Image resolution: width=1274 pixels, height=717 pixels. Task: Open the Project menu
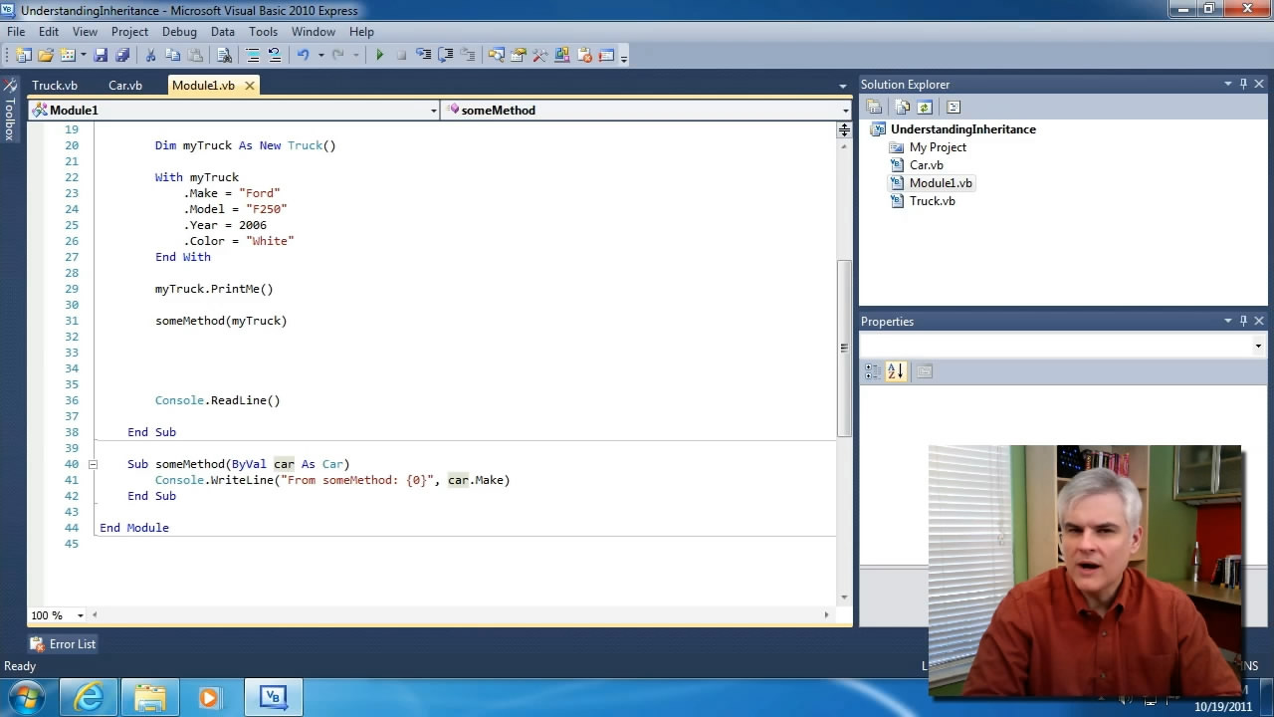click(x=129, y=32)
